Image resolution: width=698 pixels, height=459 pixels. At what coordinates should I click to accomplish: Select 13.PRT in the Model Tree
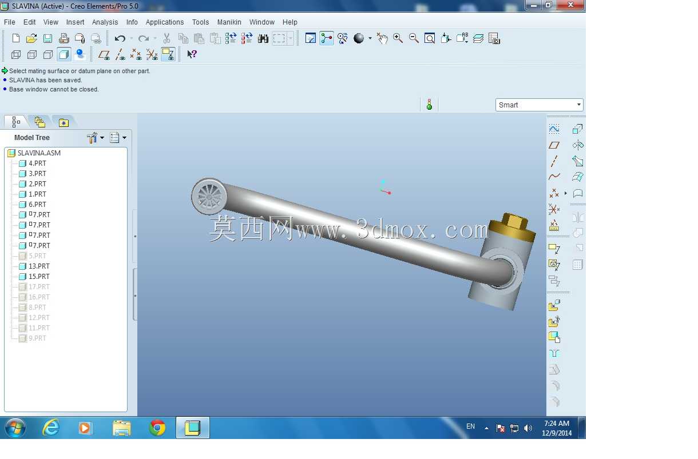[39, 266]
